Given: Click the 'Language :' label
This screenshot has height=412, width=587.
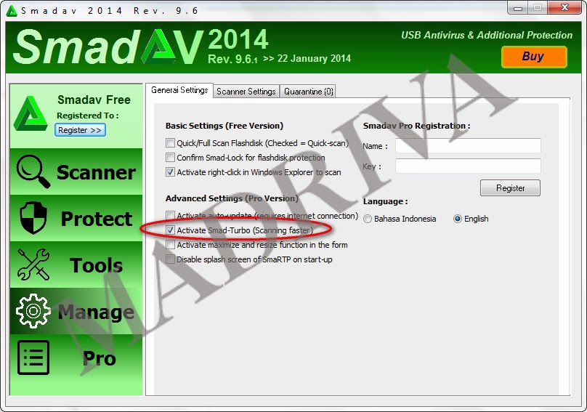Looking at the screenshot, I should [385, 201].
